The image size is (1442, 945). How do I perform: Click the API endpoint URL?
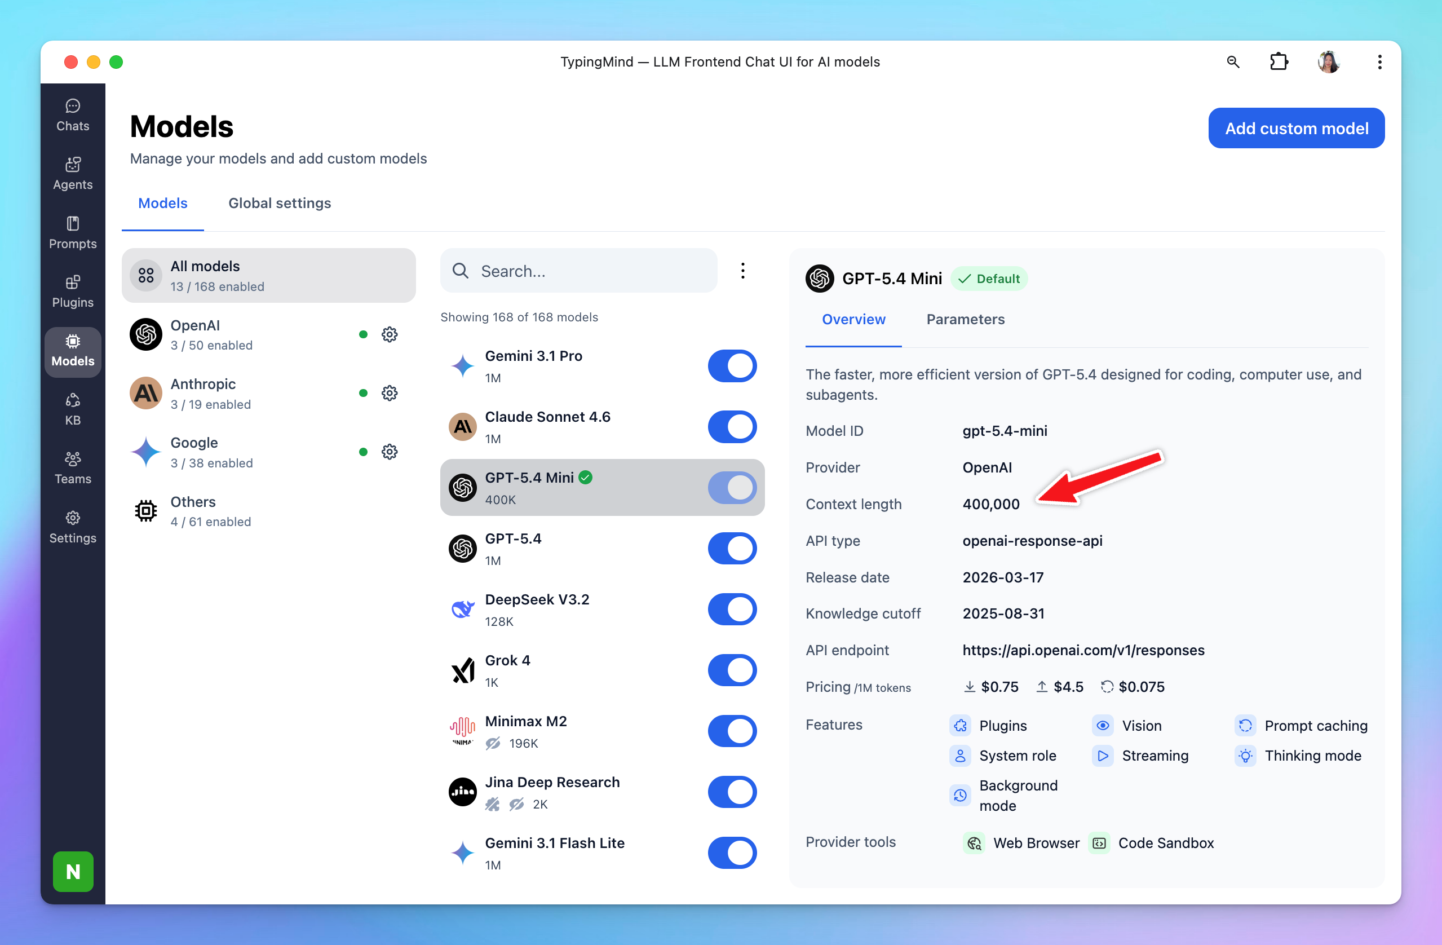(x=1083, y=651)
